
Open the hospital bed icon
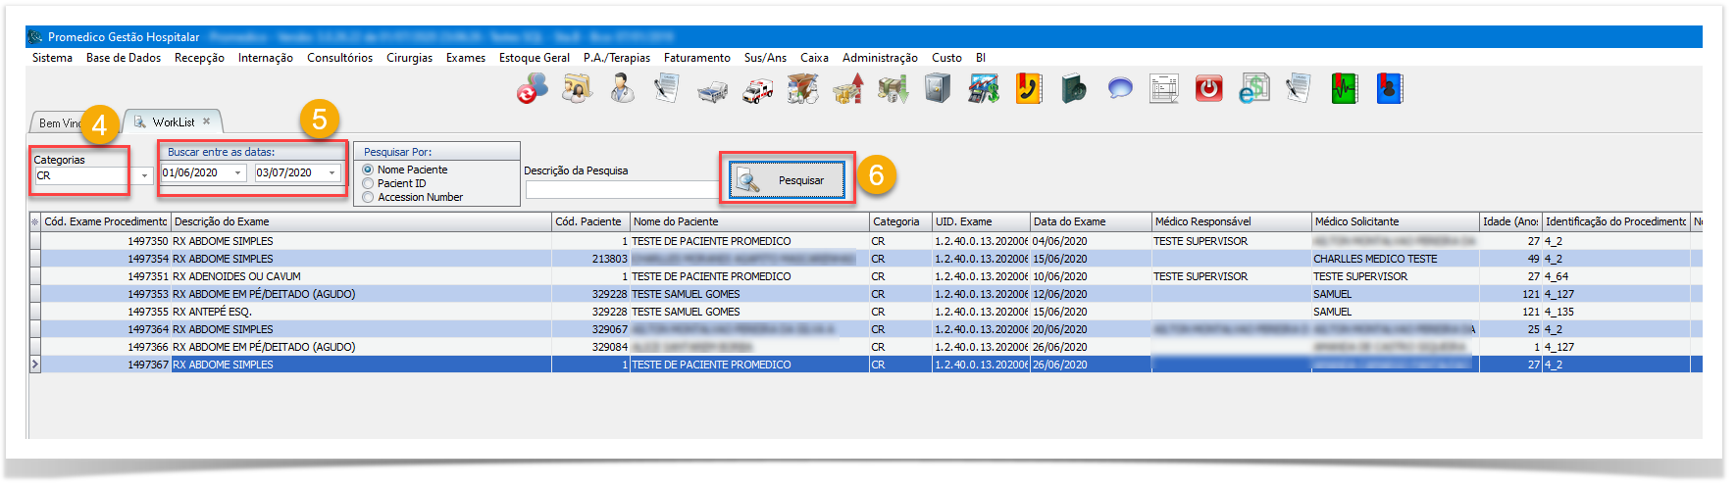point(712,91)
